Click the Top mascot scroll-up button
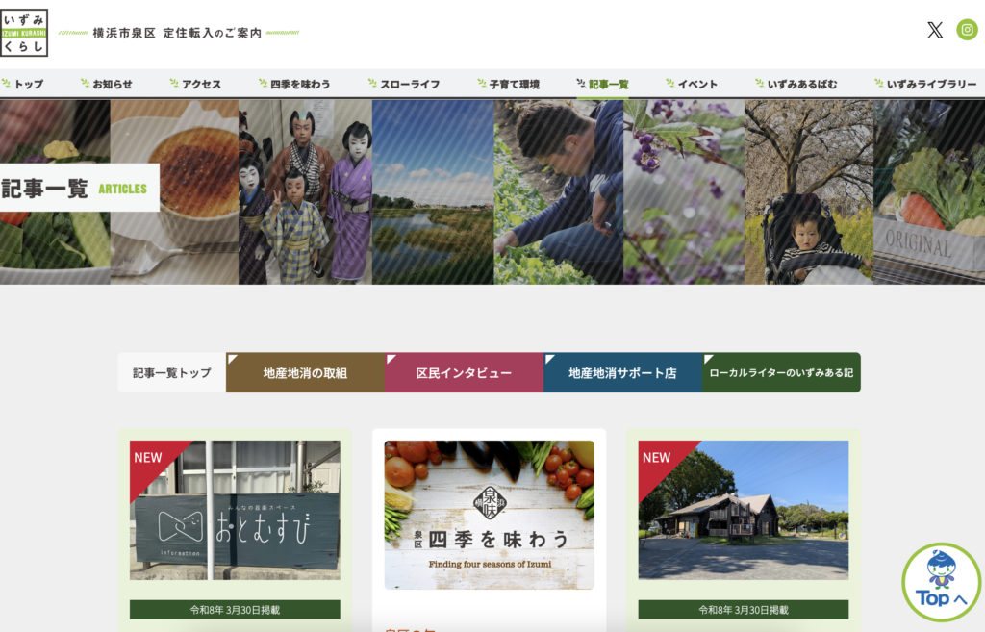Screen dimensions: 985x632 click(941, 583)
